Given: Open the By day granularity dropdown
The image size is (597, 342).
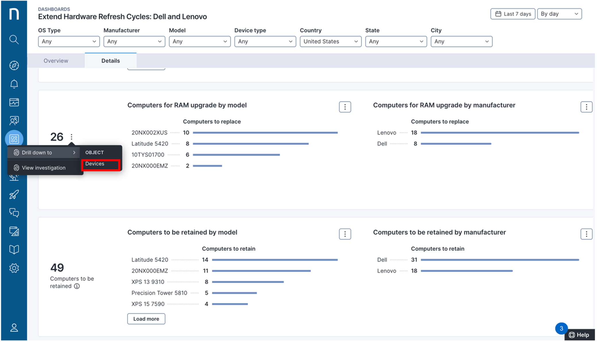Looking at the screenshot, I should click(x=559, y=14).
